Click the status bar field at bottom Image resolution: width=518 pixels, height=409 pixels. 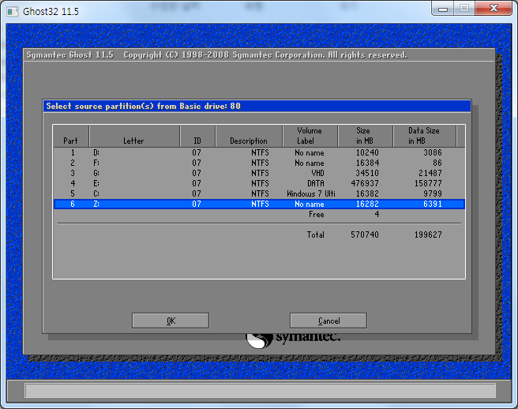click(x=260, y=391)
